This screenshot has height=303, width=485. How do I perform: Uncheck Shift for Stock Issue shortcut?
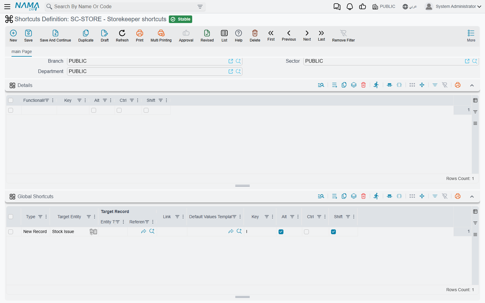(333, 232)
